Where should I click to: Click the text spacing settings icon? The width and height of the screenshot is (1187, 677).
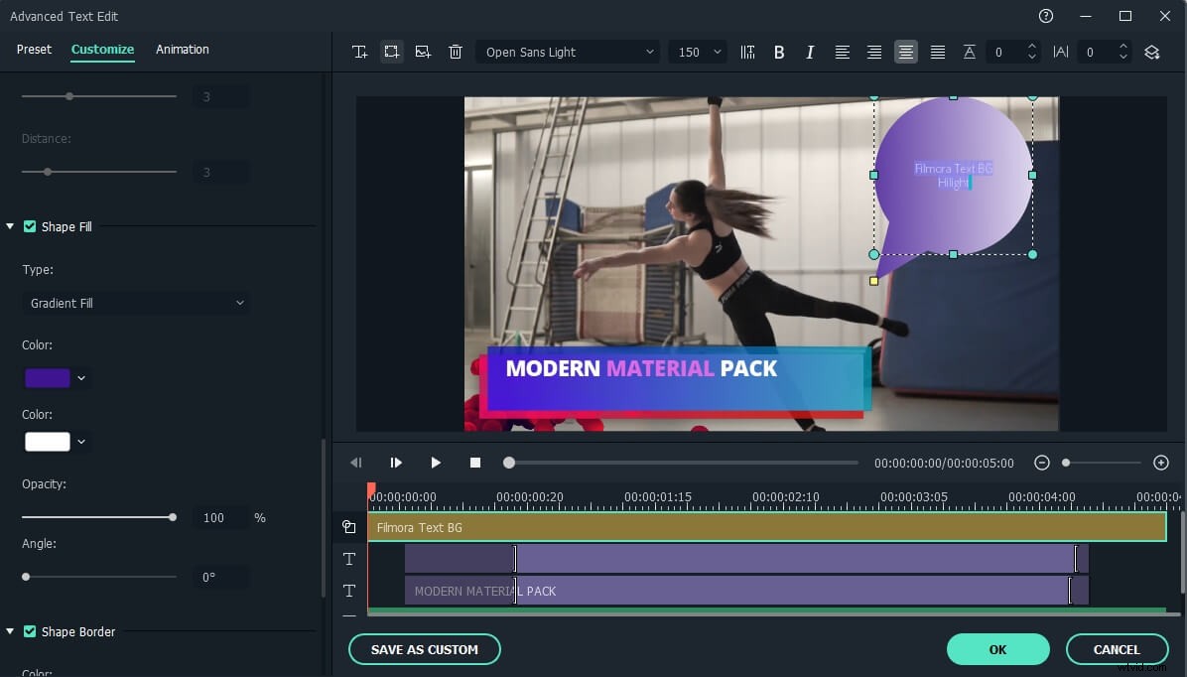pyautogui.click(x=747, y=52)
